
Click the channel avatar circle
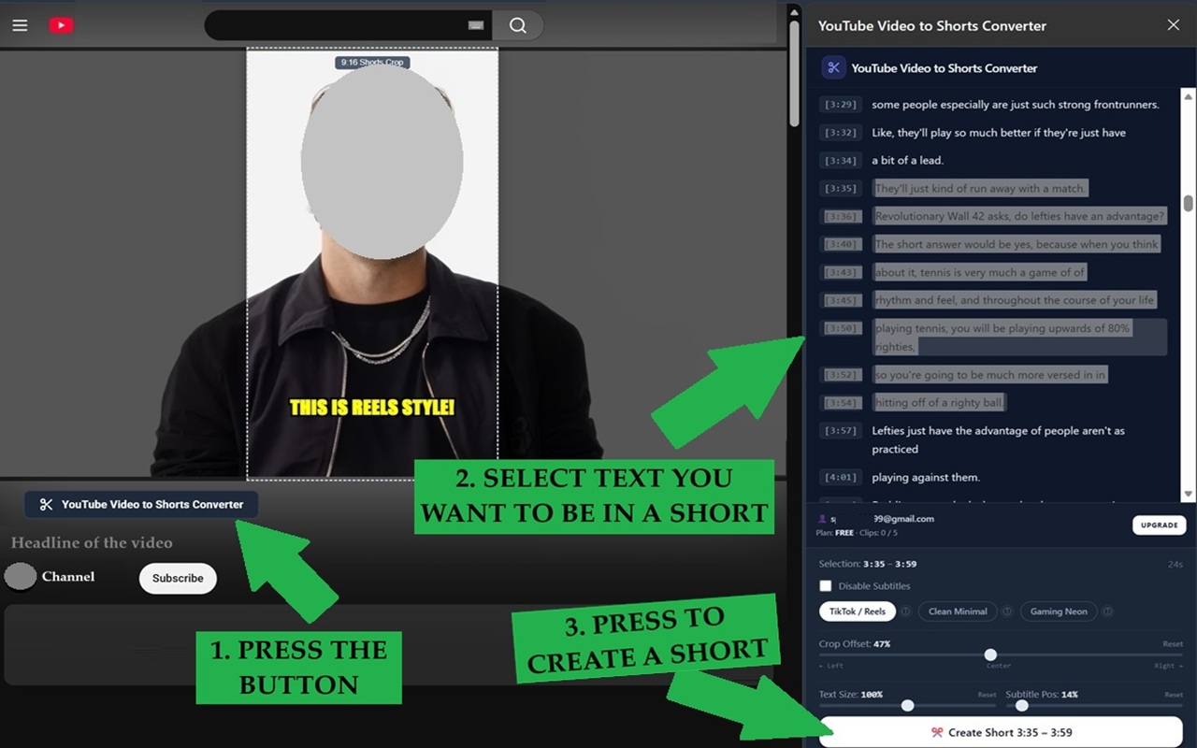(x=20, y=576)
